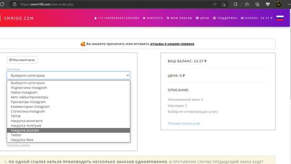Select Лайки Instagram option
The width and height of the screenshot is (291, 164).
click(69, 92)
